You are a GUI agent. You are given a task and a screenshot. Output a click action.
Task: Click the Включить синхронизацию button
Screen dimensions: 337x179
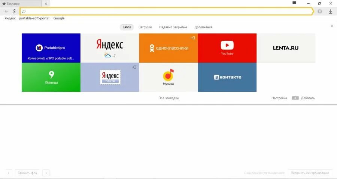pyautogui.click(x=310, y=173)
